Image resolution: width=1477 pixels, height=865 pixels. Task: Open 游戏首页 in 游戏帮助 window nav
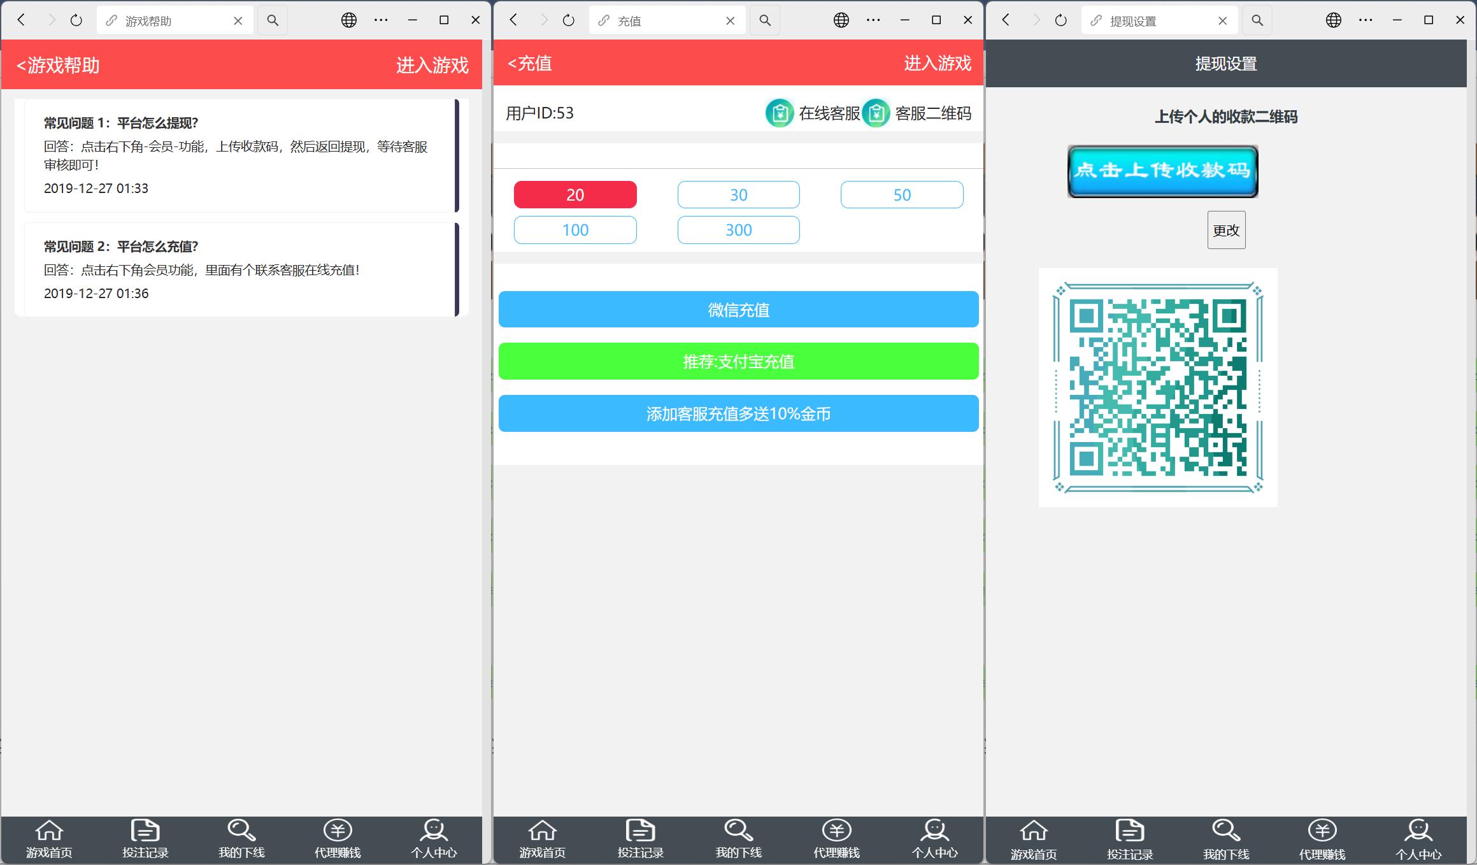pyautogui.click(x=49, y=840)
